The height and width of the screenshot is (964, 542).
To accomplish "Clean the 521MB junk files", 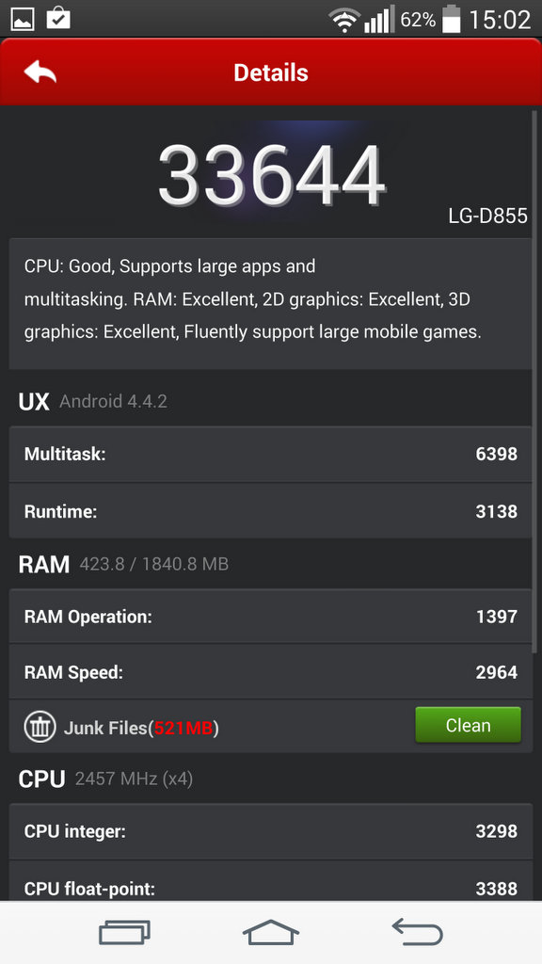I will tap(468, 725).
